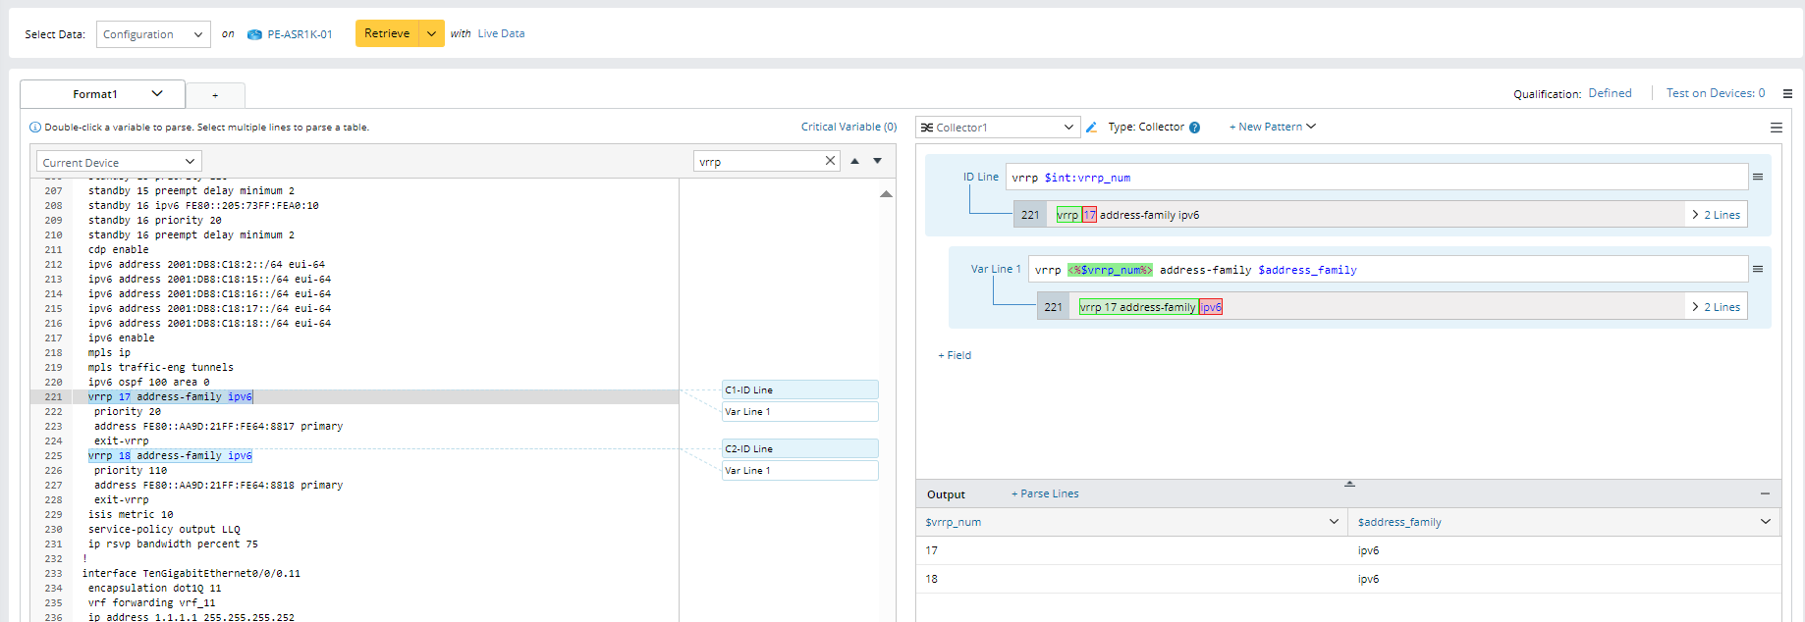Click the Retrieve button
Screen dimensions: 1805x622
(x=387, y=33)
